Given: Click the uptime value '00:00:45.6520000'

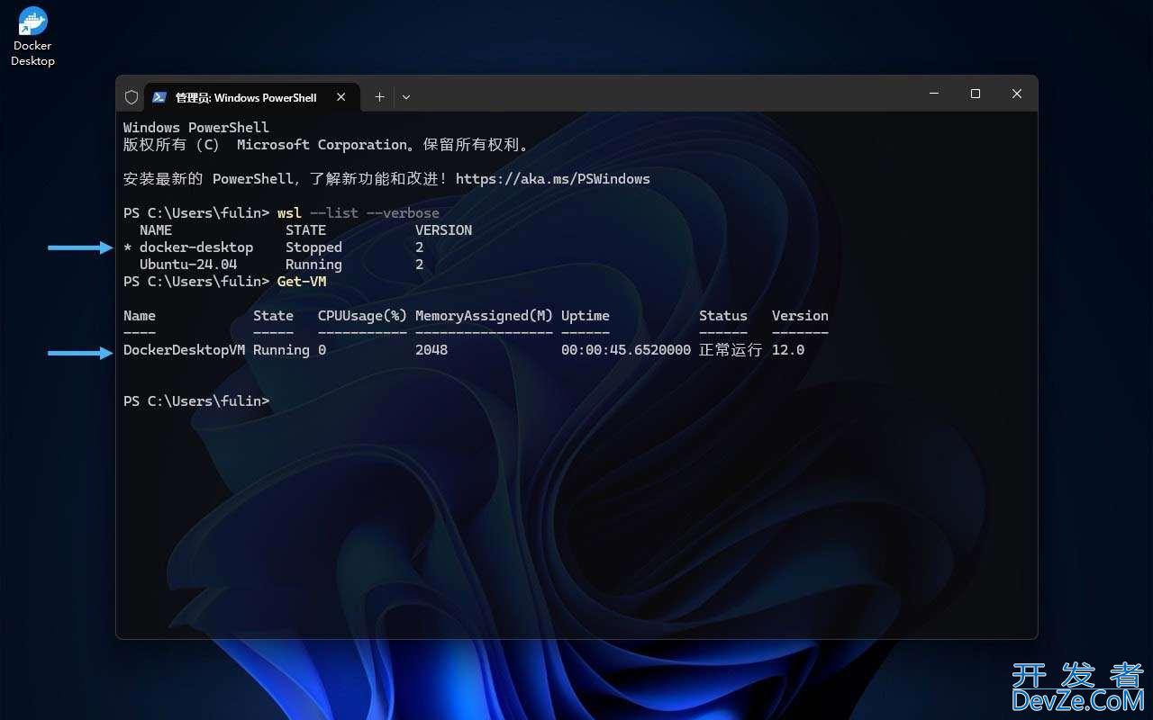Looking at the screenshot, I should point(626,350).
